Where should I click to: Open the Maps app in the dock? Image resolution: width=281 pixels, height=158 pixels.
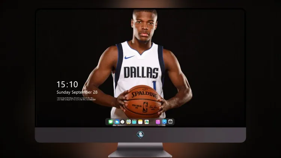[128, 122]
